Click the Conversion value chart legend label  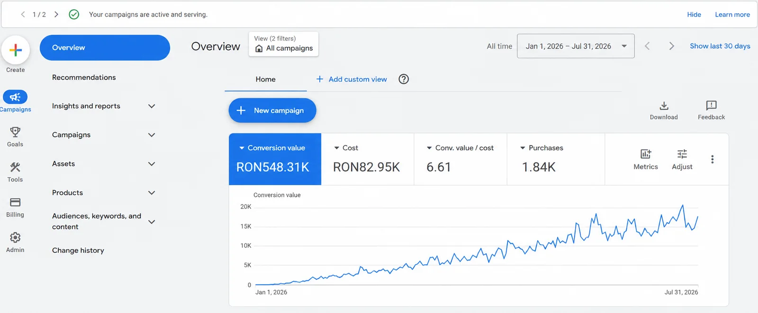(x=277, y=195)
